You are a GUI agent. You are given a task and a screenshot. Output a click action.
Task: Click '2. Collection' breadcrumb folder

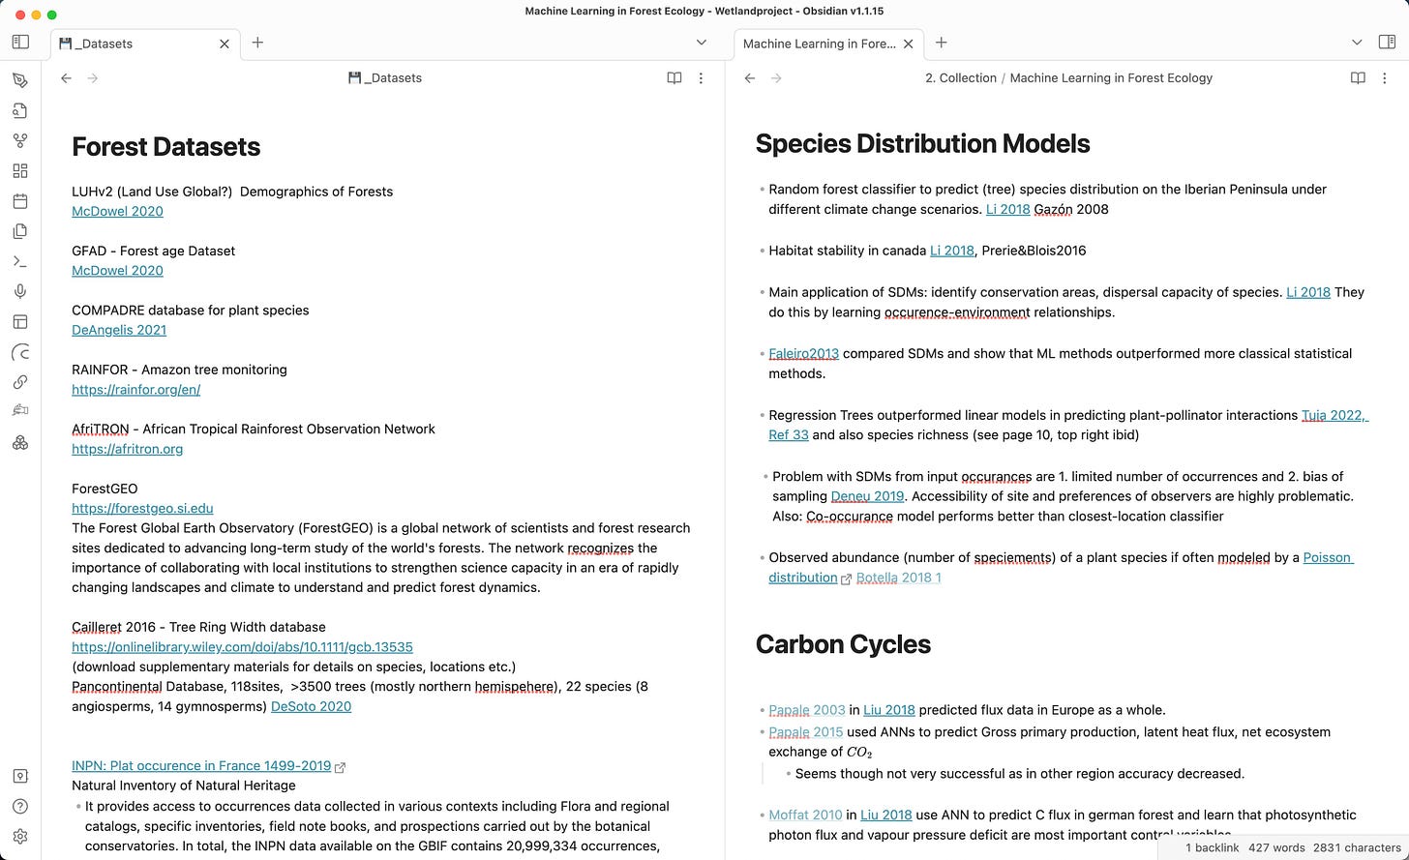960,78
